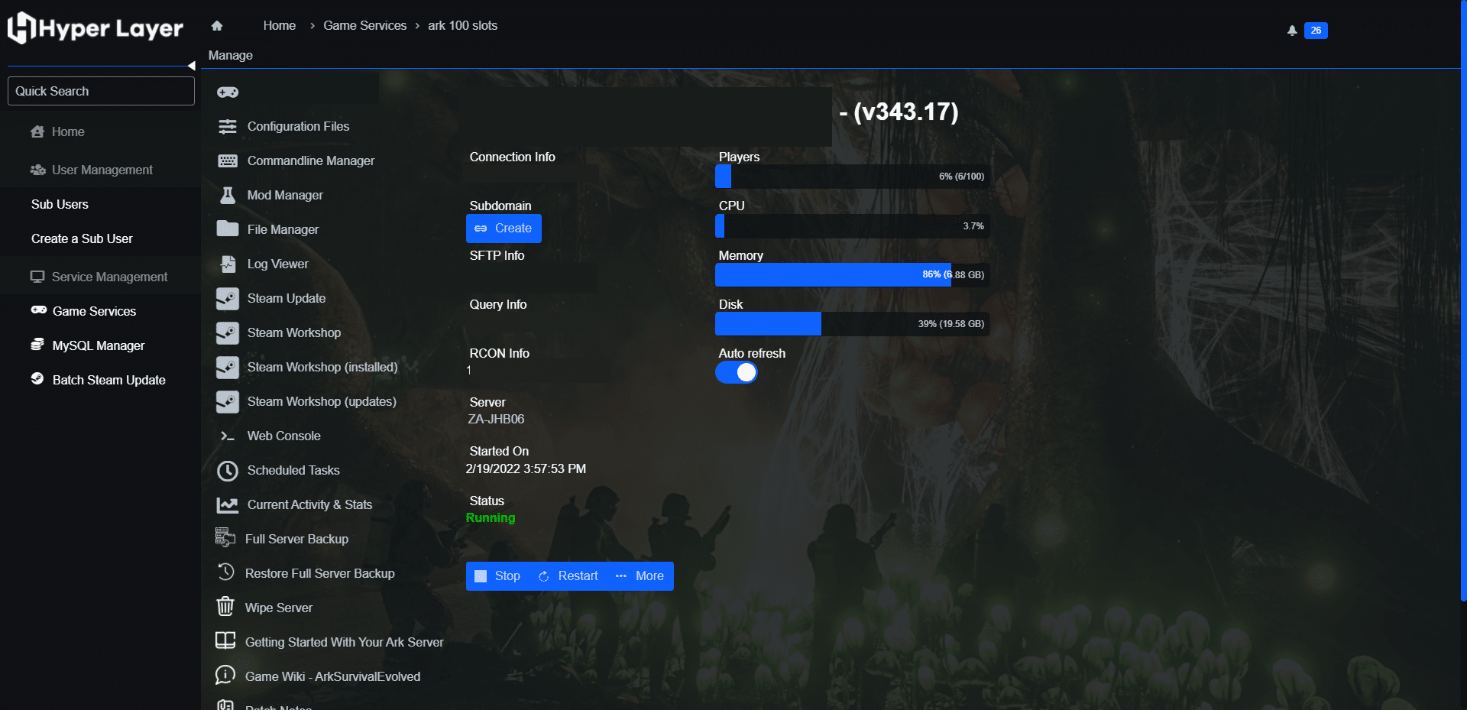Open Mod Manager link
The image size is (1467, 710).
[285, 195]
